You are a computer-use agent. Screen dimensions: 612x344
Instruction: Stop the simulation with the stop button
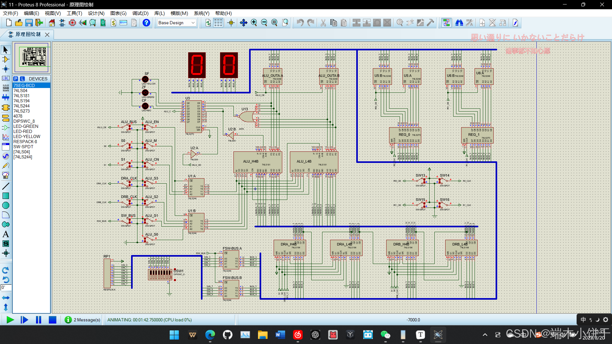52,320
